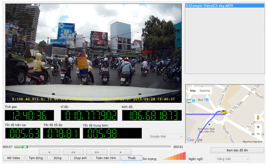
Task: Pause playback with Tạm dừng
Action: [x=36, y=158]
